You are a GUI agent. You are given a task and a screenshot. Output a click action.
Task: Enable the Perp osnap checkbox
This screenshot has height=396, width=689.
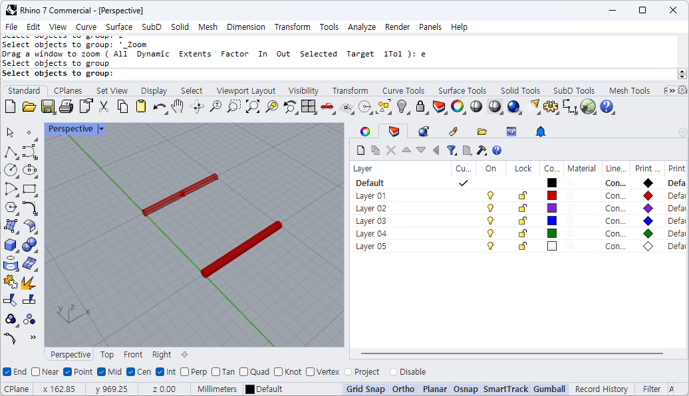click(x=185, y=372)
